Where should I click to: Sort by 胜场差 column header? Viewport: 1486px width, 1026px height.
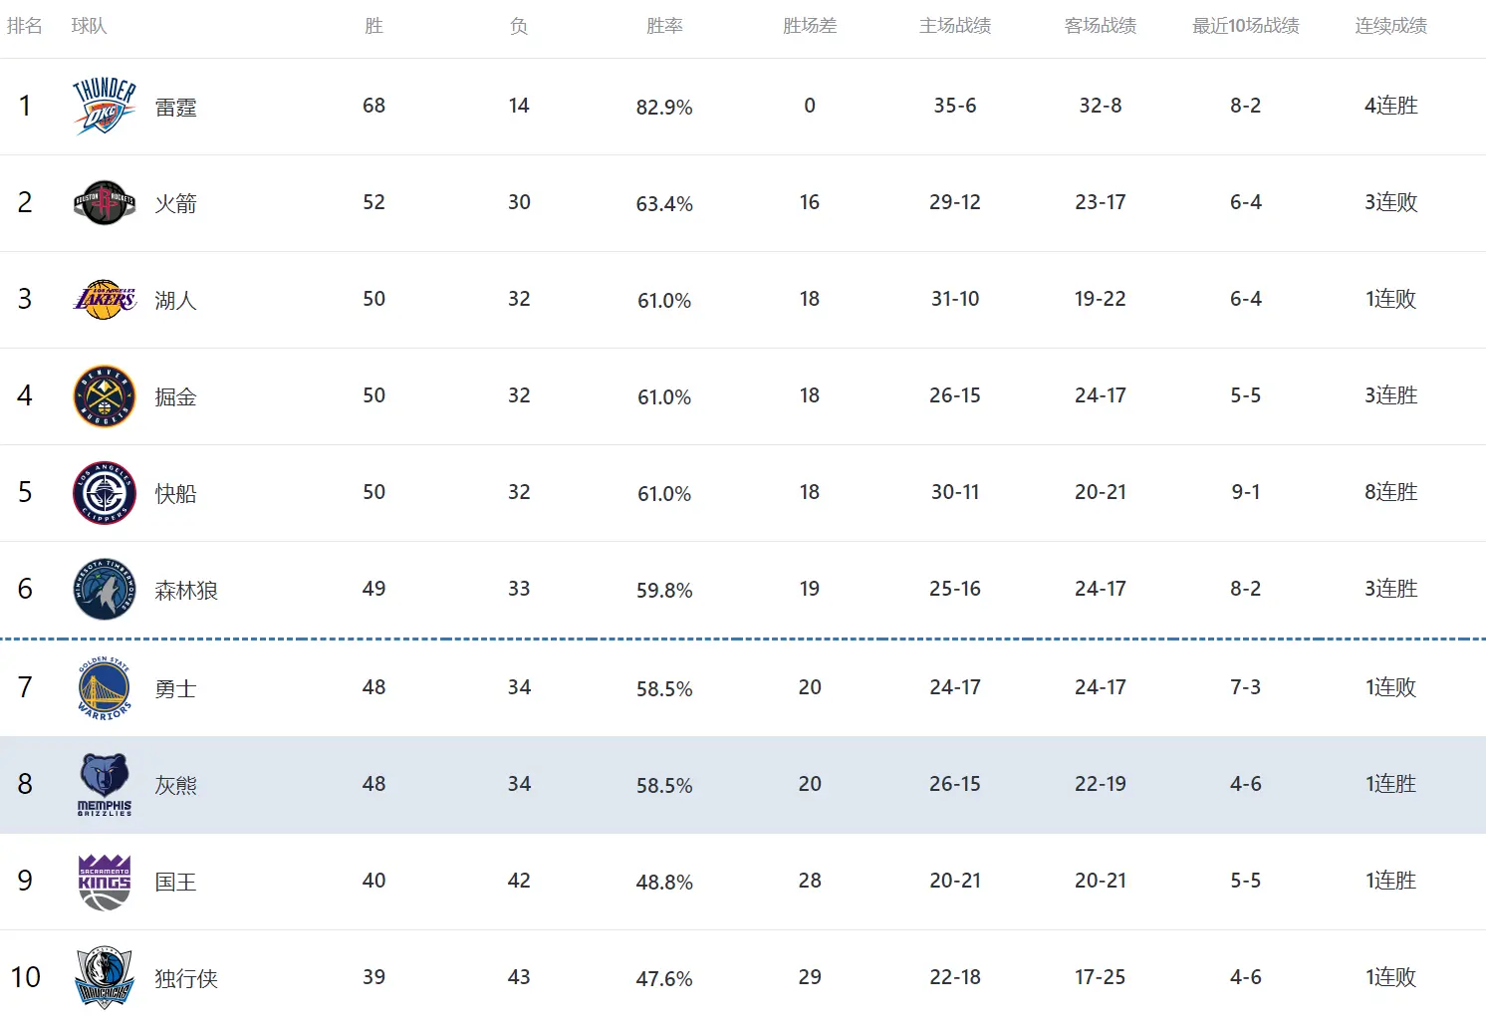[x=810, y=26]
